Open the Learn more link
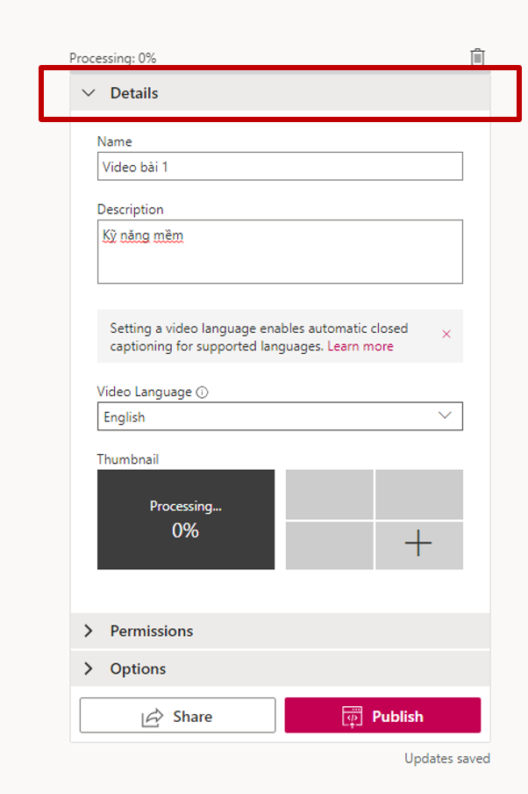The image size is (528, 794). (x=360, y=346)
